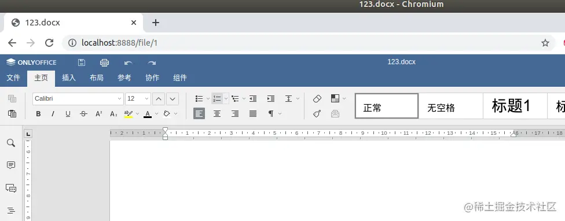Toggle subscript formatting
The image size is (565, 221).
coord(113,114)
